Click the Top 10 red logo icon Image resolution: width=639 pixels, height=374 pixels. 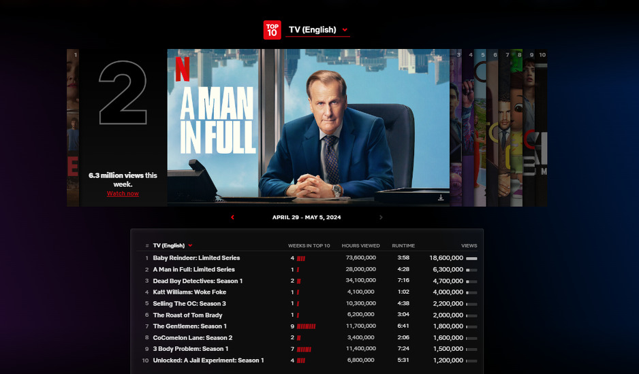click(272, 30)
